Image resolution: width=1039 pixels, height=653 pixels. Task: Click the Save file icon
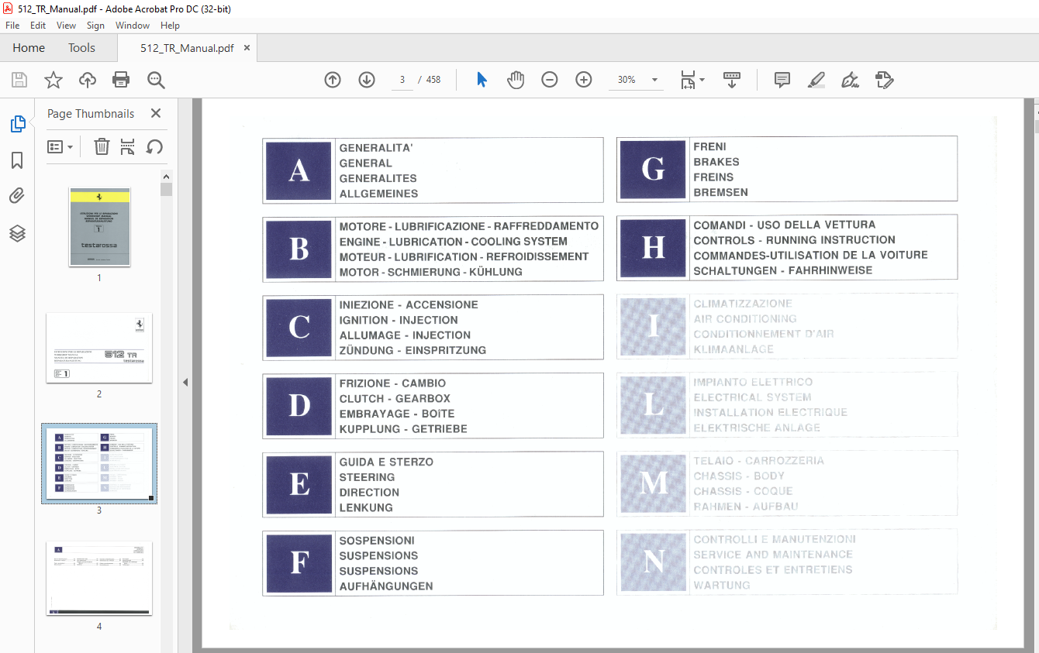pos(19,80)
